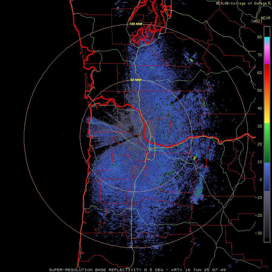Viewport: 272px width, 272px height.
Task: Click the -30 value on the dBZ scale
Action: pos(258,233)
